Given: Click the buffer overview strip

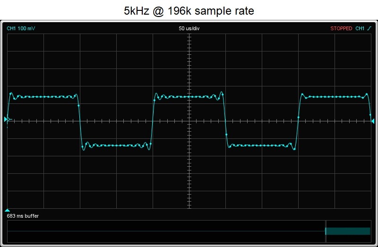Looking at the screenshot, I should (x=189, y=231).
